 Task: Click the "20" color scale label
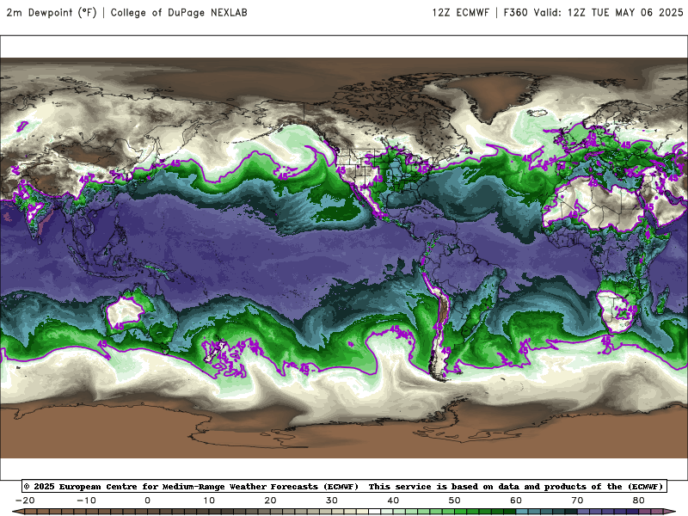(x=270, y=501)
